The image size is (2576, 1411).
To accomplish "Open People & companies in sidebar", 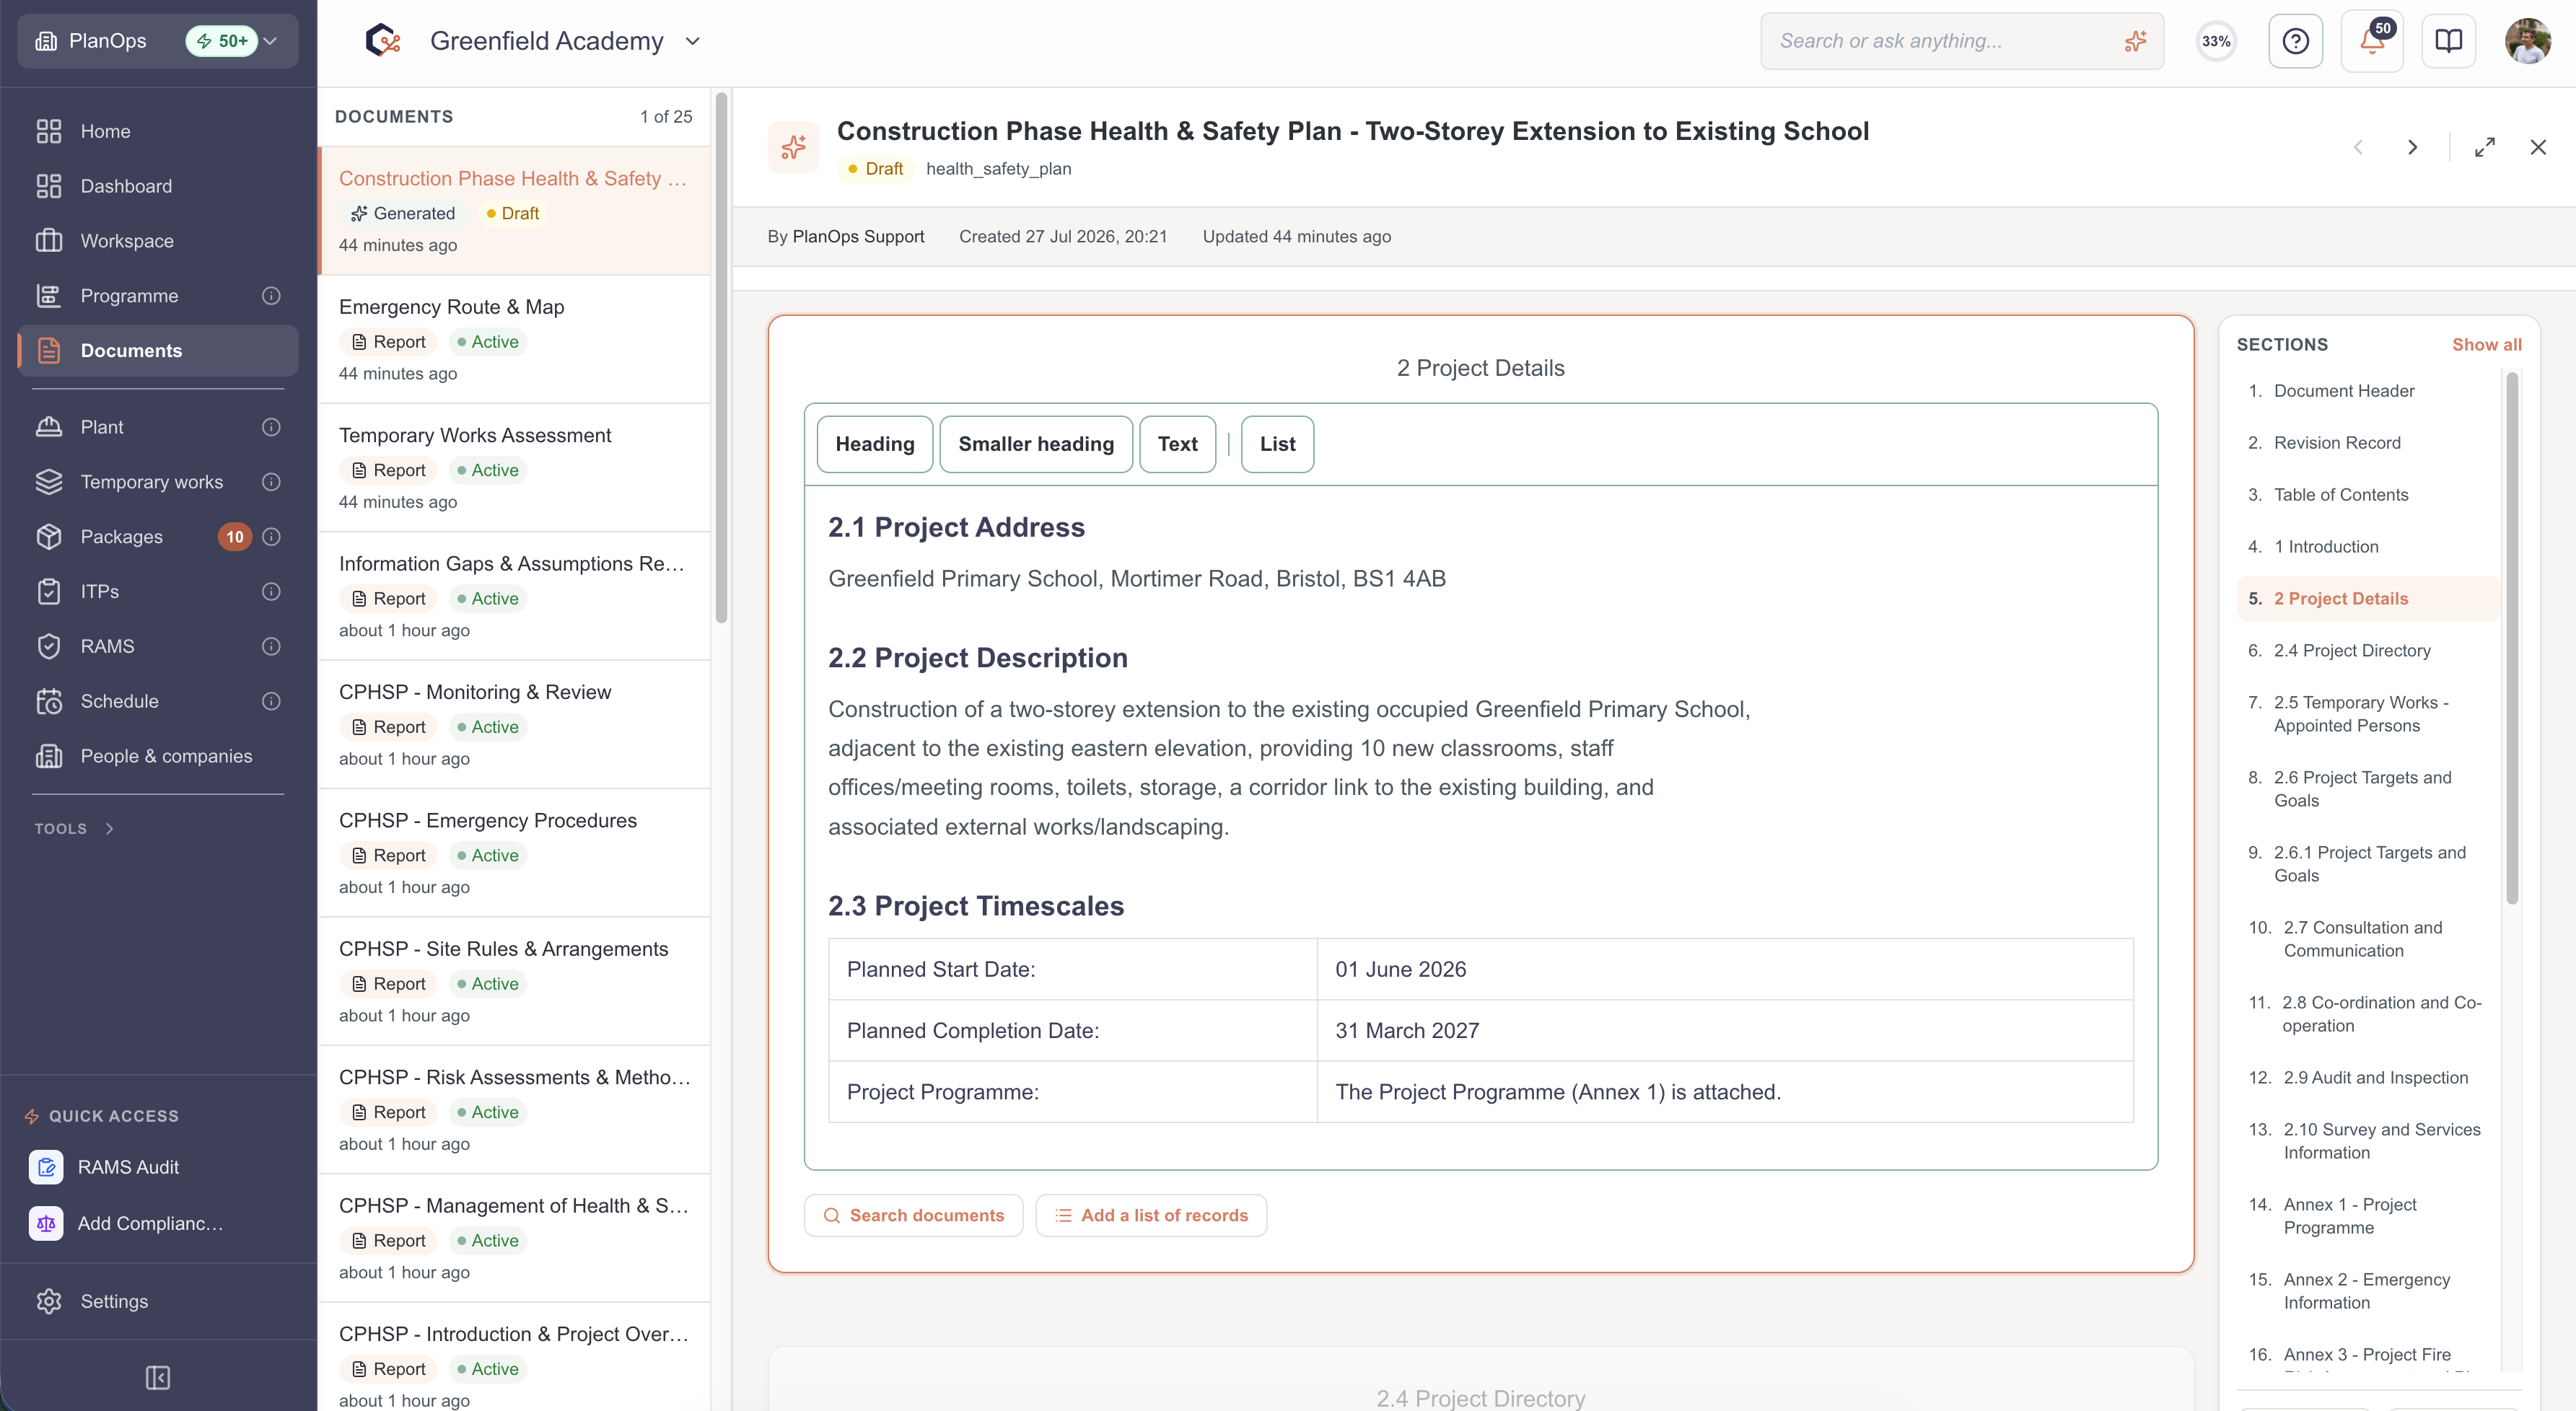I will [158, 757].
